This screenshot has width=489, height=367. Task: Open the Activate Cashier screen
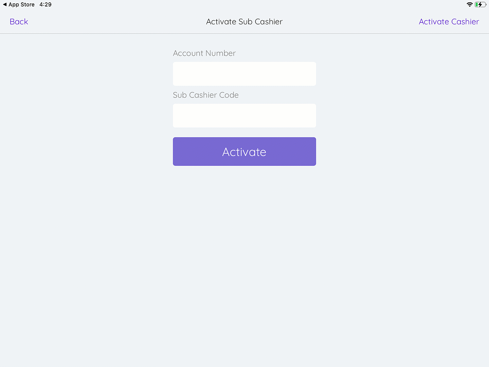[x=449, y=22]
